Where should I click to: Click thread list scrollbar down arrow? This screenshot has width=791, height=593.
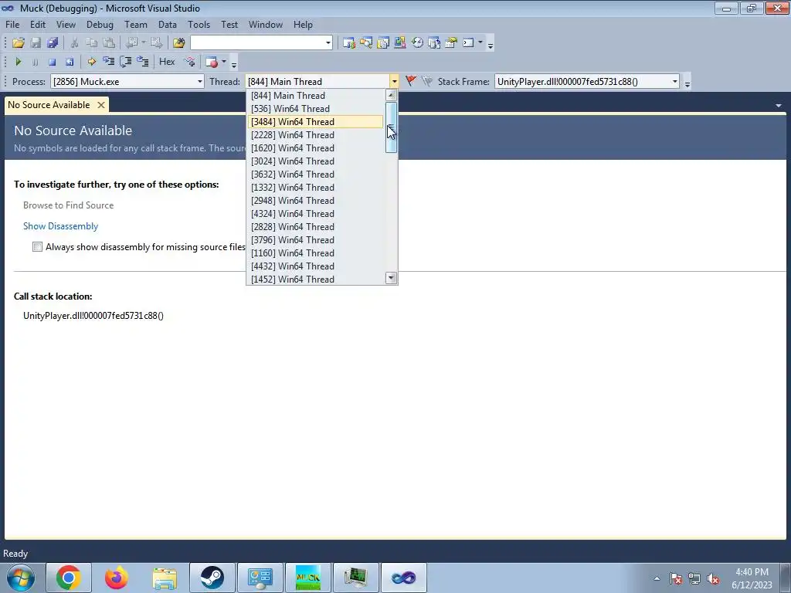(x=391, y=278)
